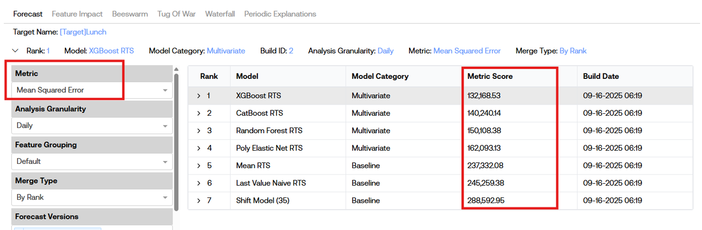Click the Metric Score column header
This screenshot has width=702, height=230.
coord(489,76)
